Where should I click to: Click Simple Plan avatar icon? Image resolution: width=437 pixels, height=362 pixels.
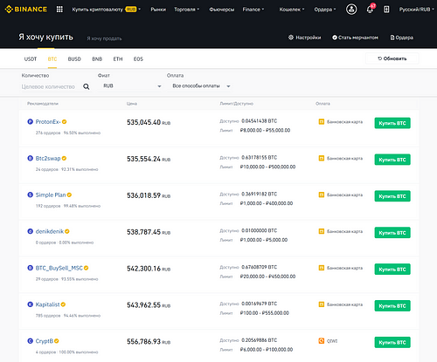click(30, 195)
